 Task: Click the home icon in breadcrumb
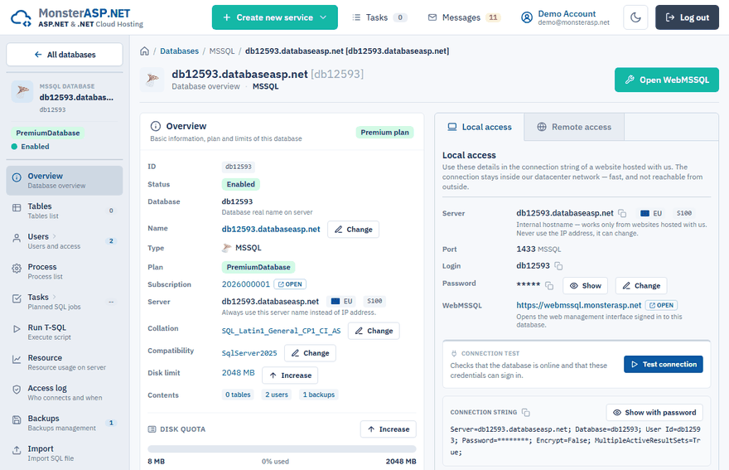coord(145,51)
